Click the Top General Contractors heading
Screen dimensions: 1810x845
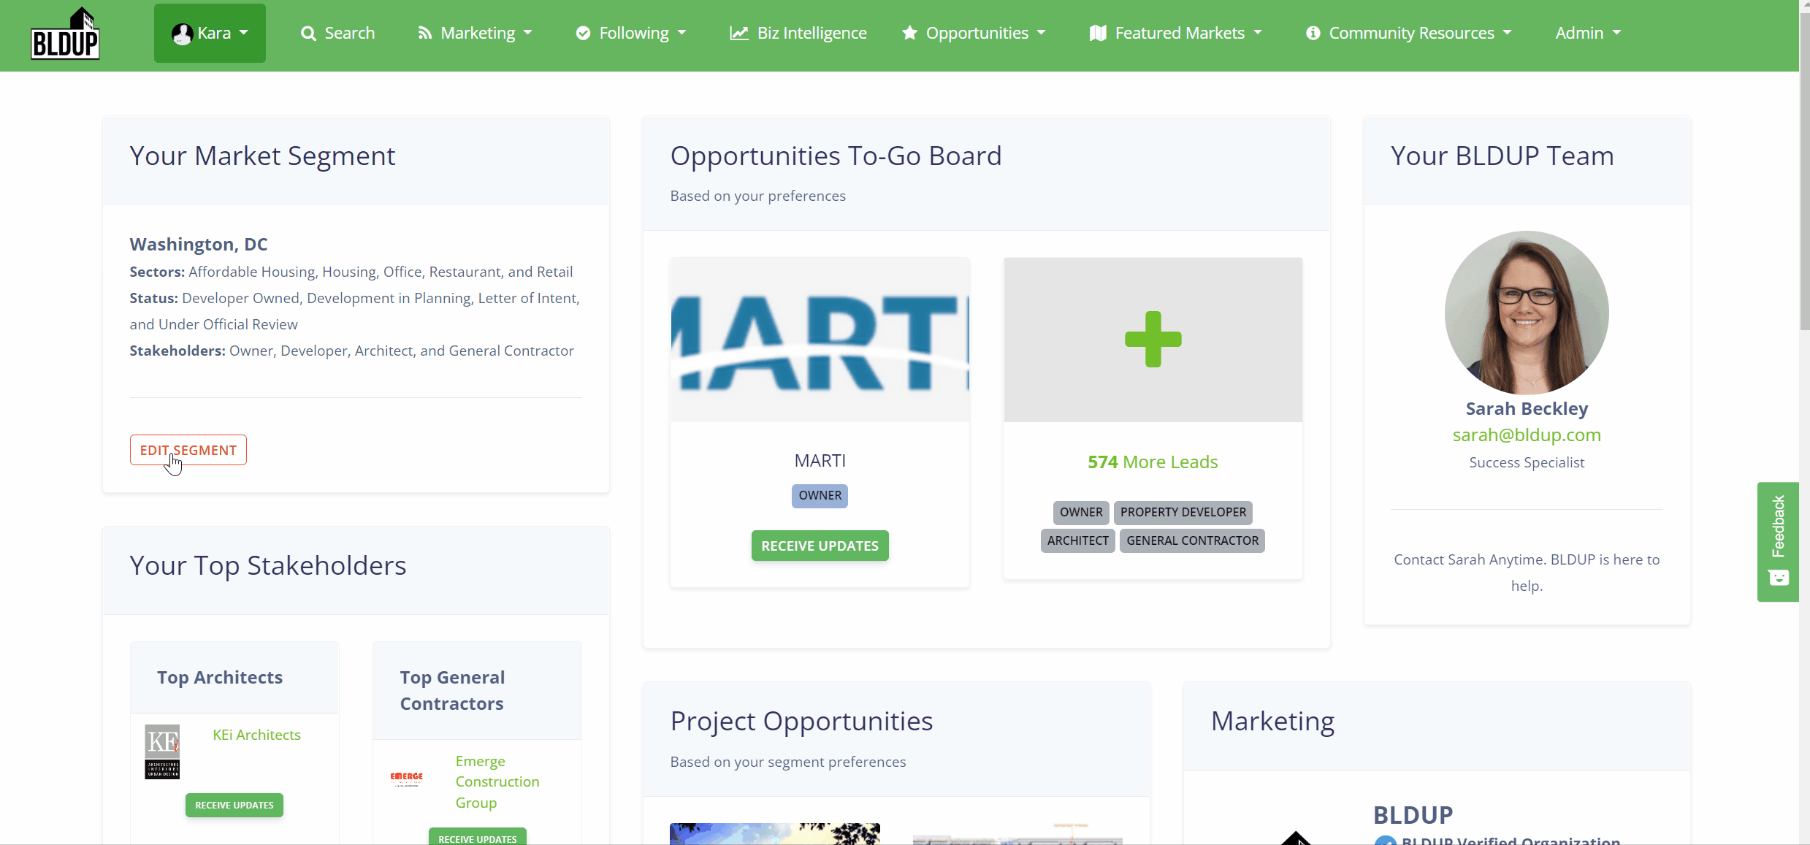click(x=452, y=691)
